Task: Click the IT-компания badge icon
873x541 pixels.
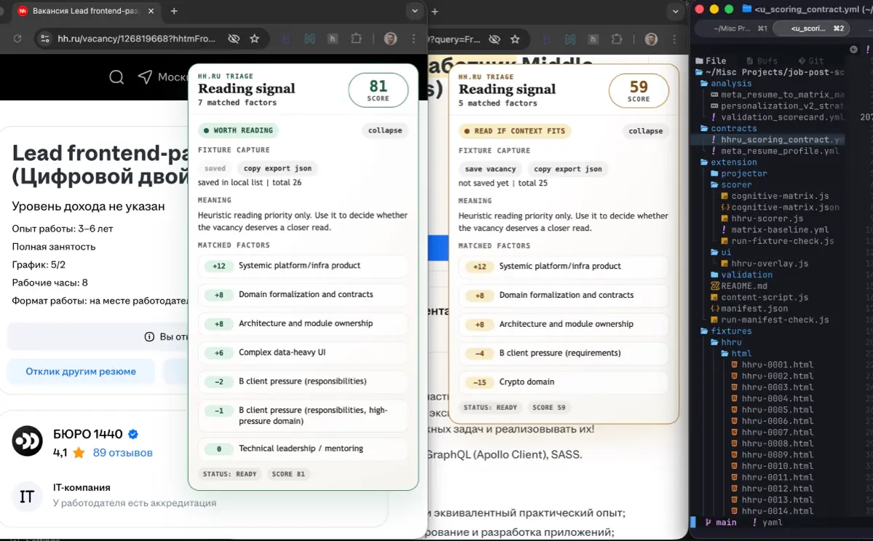Action: (x=27, y=496)
